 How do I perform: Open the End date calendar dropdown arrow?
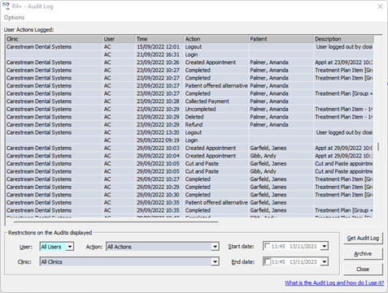pyautogui.click(x=325, y=261)
